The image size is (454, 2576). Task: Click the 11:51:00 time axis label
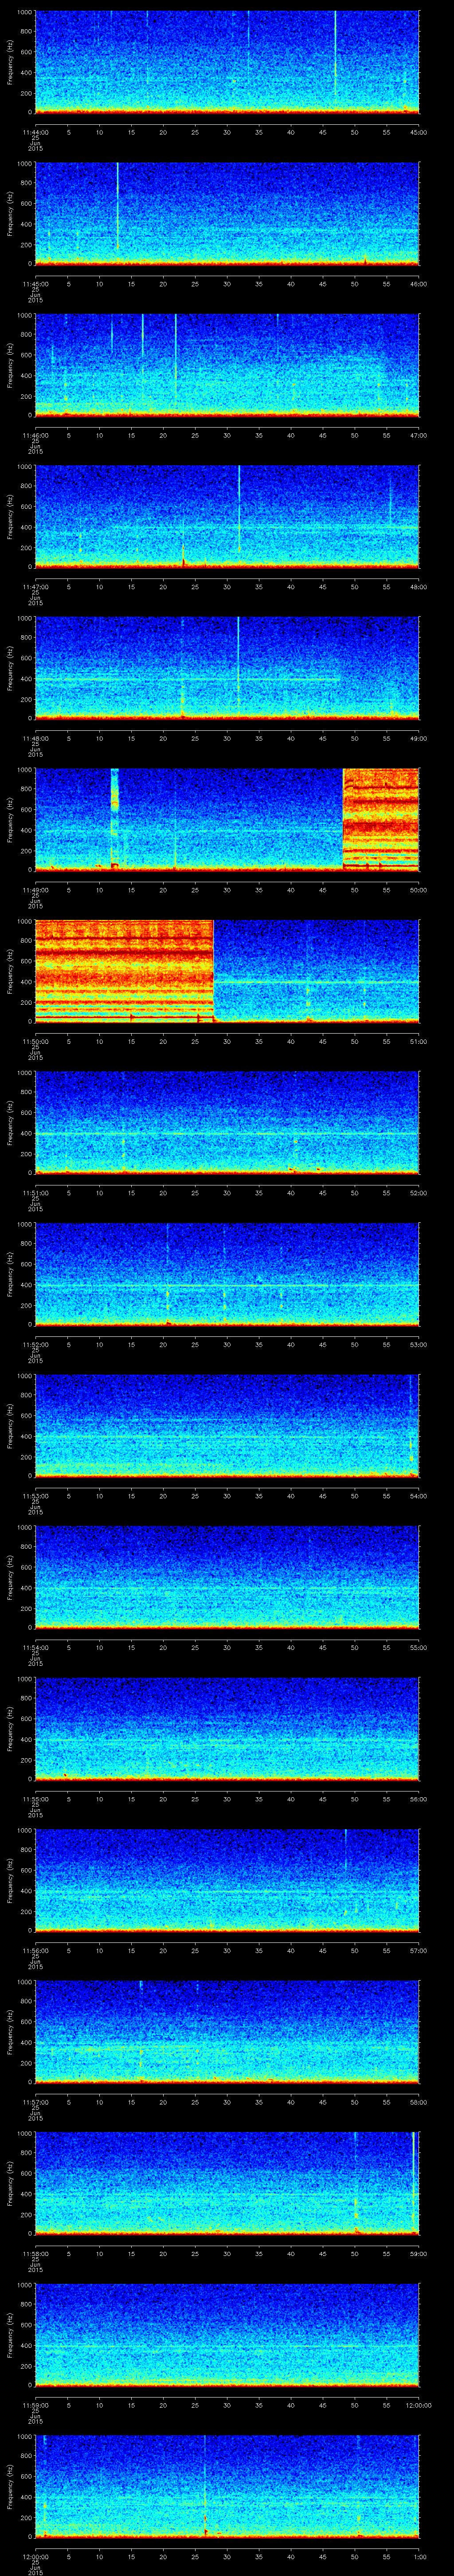coord(35,1193)
